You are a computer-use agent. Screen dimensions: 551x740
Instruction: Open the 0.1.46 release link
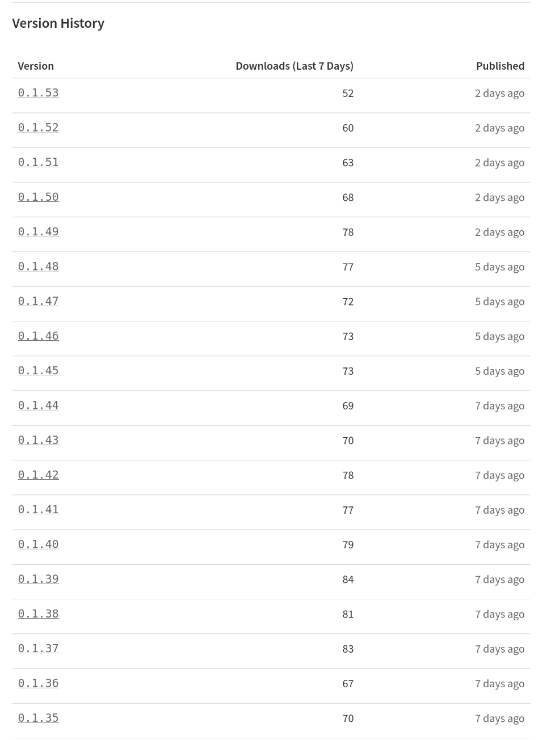[x=38, y=335]
